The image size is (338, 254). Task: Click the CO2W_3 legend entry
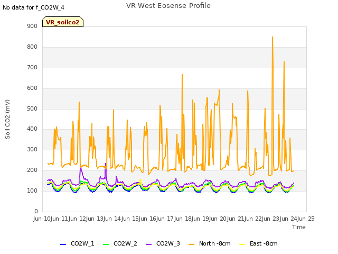pyautogui.click(x=163, y=243)
